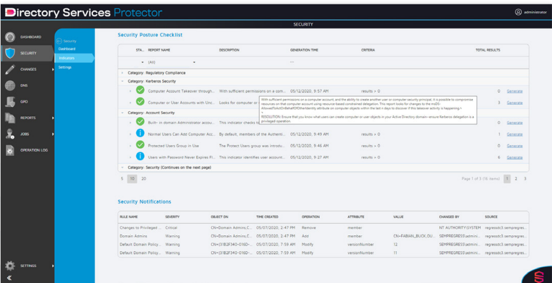Generate Normal Users Can Add Computer report
The height and width of the screenshot is (283, 552).
point(514,134)
